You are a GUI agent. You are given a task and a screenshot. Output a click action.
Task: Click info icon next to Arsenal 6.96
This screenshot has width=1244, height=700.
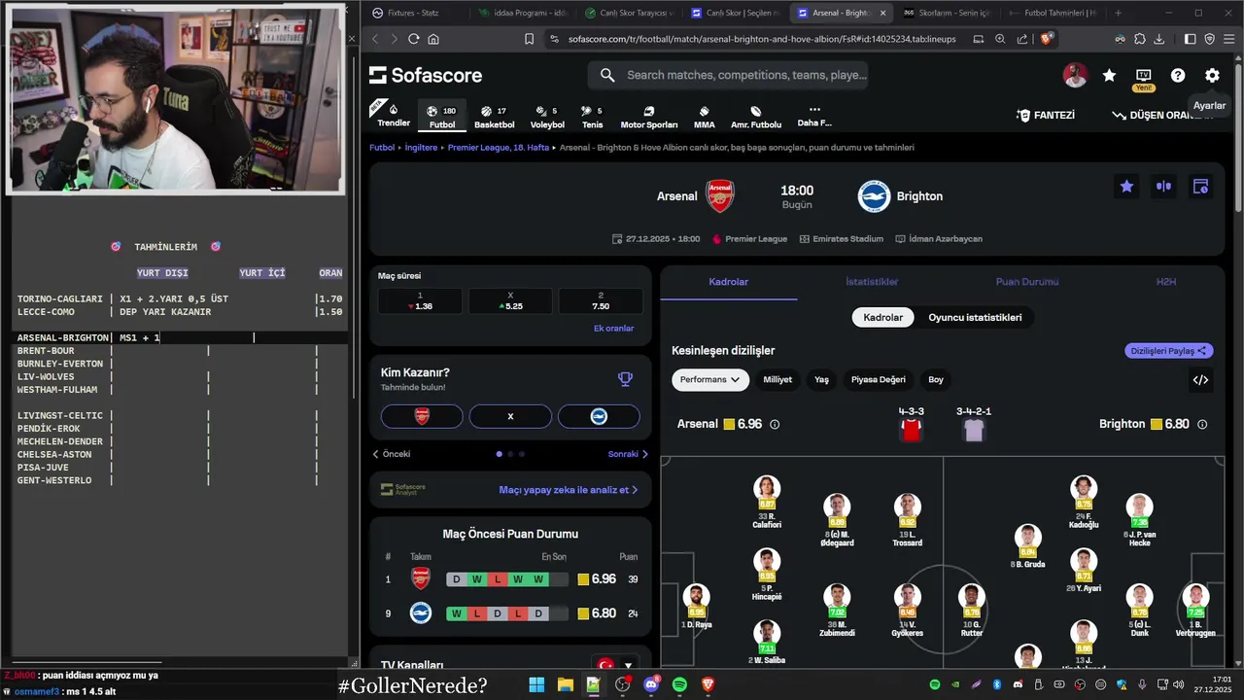point(775,425)
